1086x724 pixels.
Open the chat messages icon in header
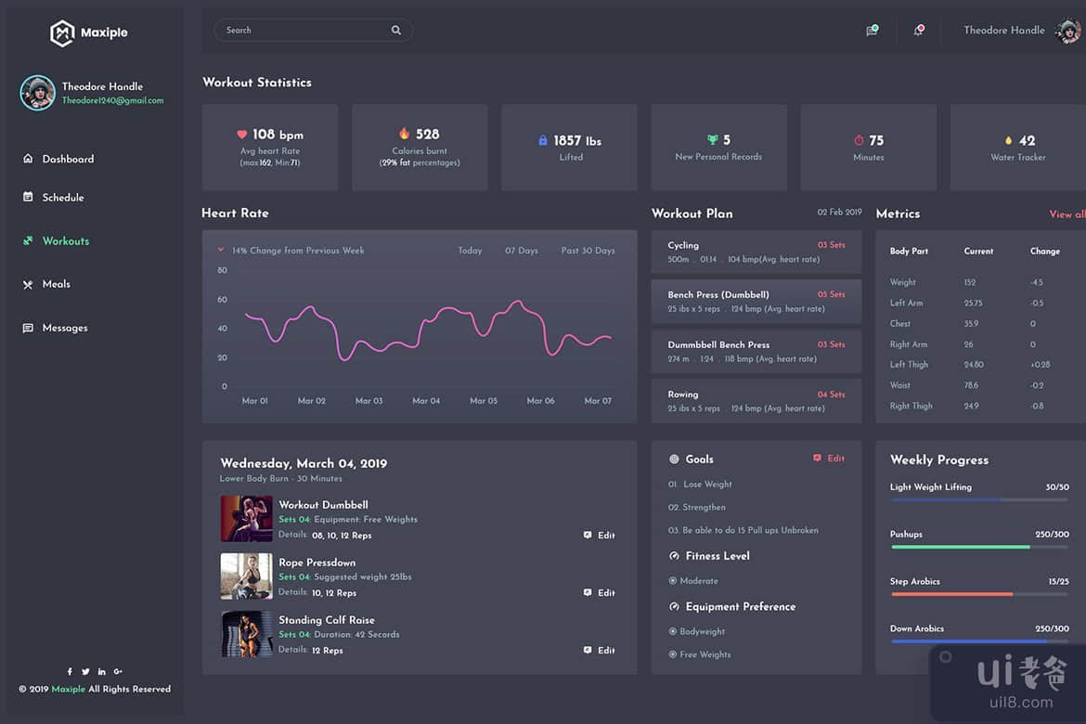pyautogui.click(x=872, y=31)
